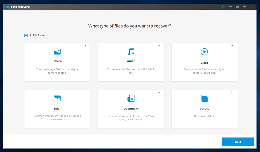This screenshot has width=260, height=152.
Task: Click the Others stacked files icon
Action: pyautogui.click(x=204, y=98)
